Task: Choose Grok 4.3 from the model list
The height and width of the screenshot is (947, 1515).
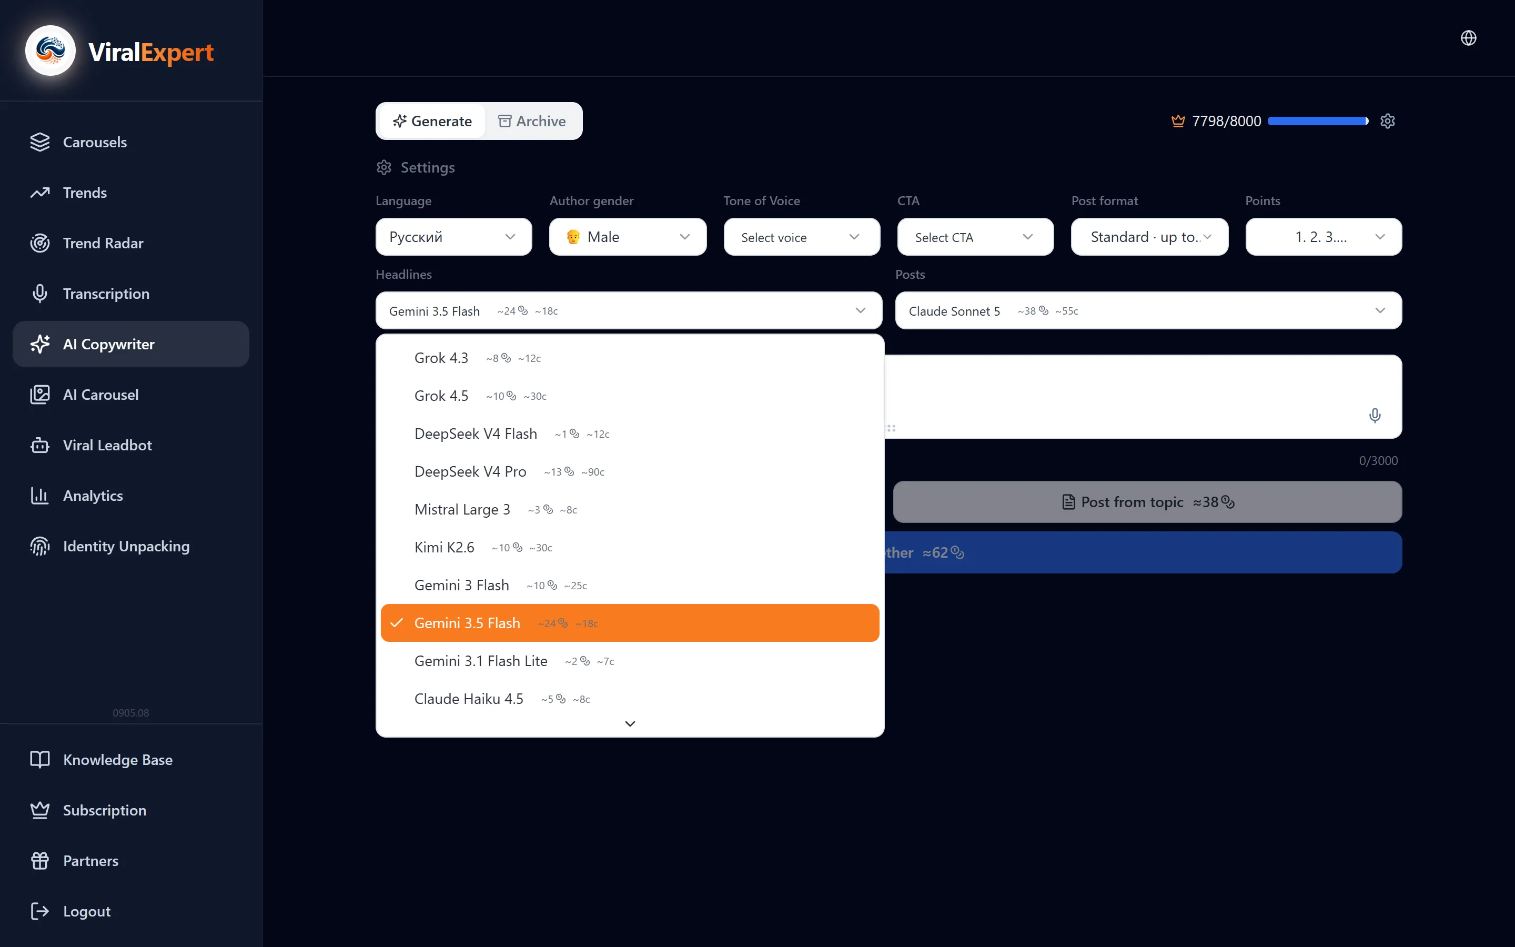Action: tap(630, 358)
